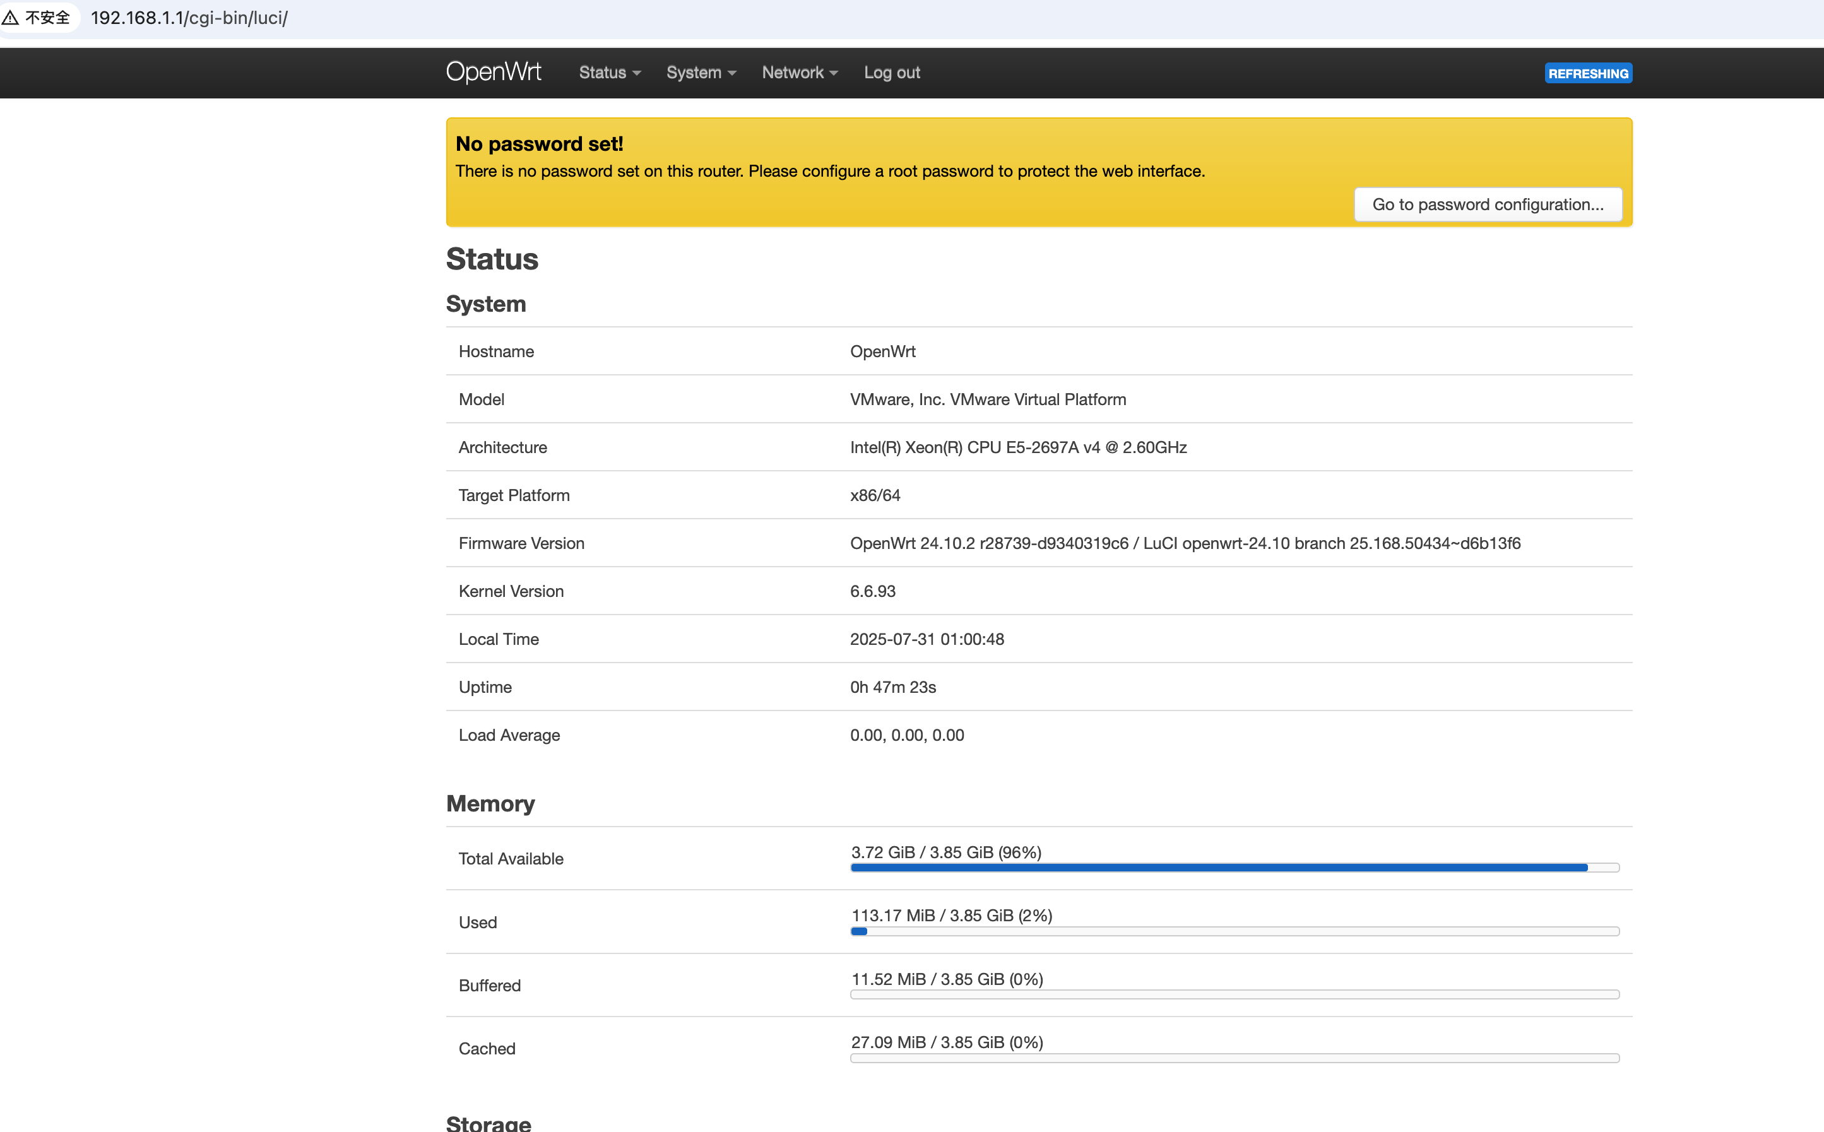Select the Architecture value Intel Xeon CPU
Image resolution: width=1824 pixels, height=1132 pixels.
1017,447
